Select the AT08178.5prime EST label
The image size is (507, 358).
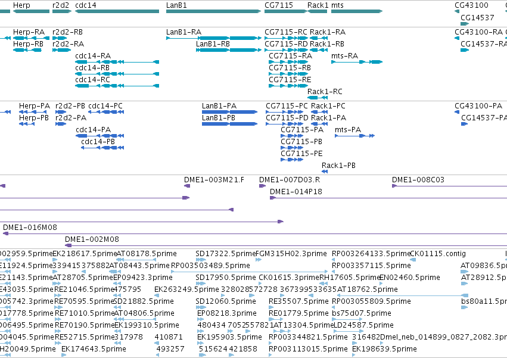pyautogui.click(x=147, y=254)
